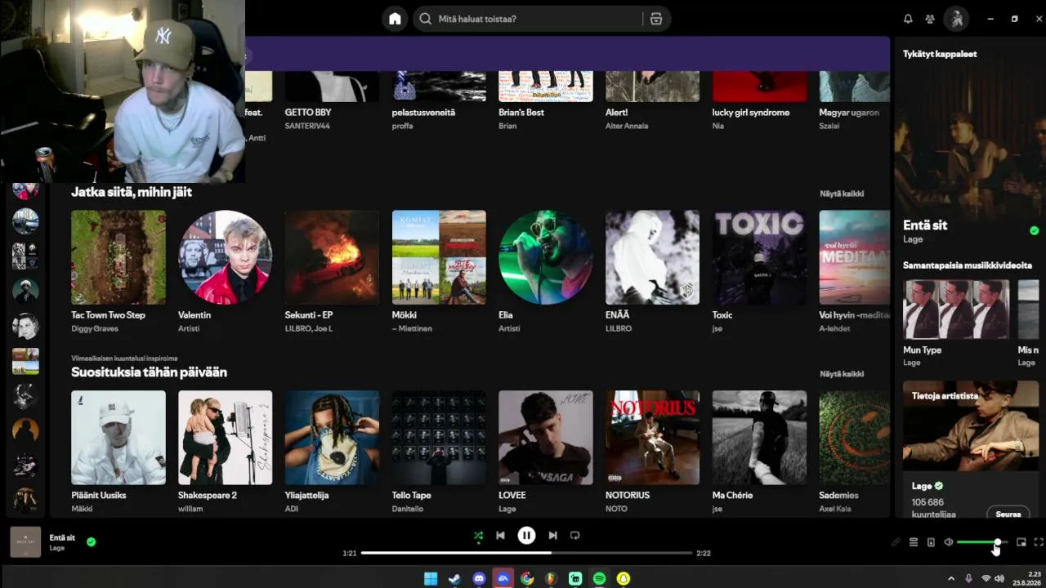Click the now playing album cover thumbnail
Image resolution: width=1046 pixels, height=588 pixels.
(x=25, y=542)
